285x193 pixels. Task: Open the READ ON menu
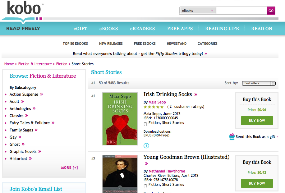262,29
